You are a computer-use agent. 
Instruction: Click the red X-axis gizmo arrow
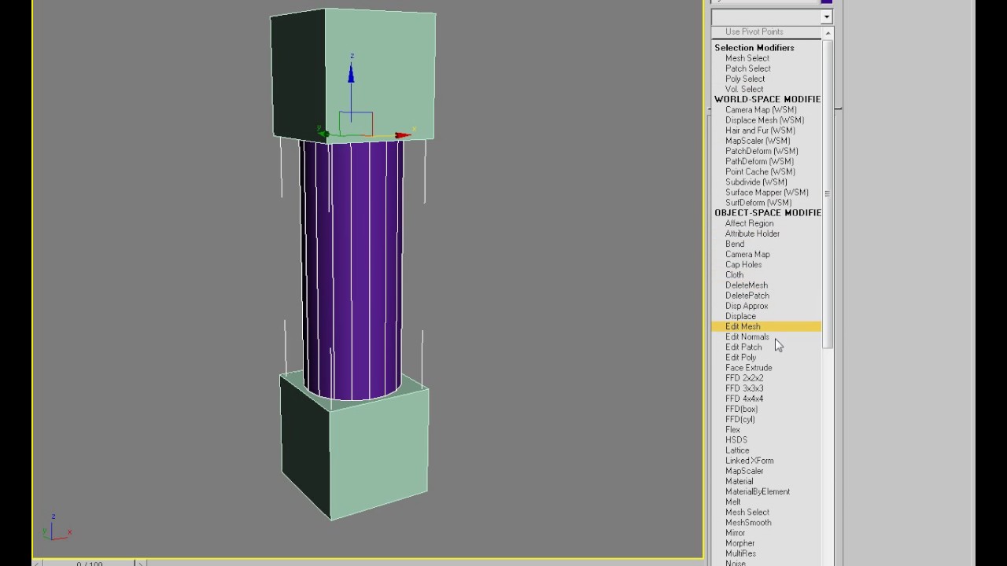pos(403,135)
